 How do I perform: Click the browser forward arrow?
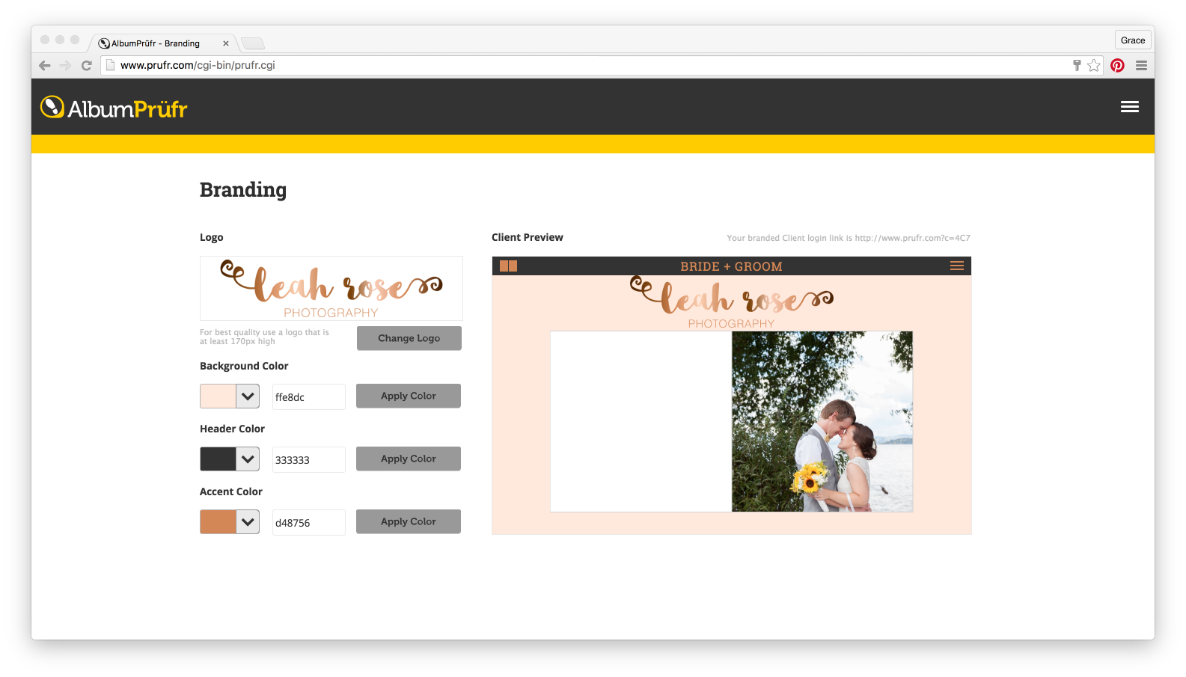pyautogui.click(x=65, y=66)
